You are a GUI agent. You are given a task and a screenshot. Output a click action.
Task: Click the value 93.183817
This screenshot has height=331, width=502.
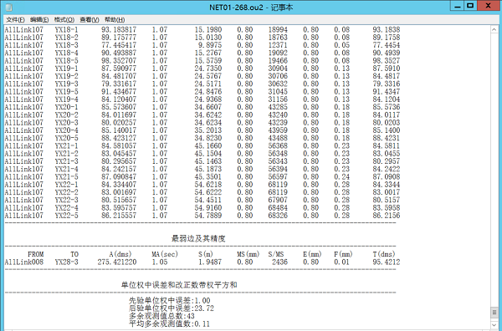[x=119, y=30]
